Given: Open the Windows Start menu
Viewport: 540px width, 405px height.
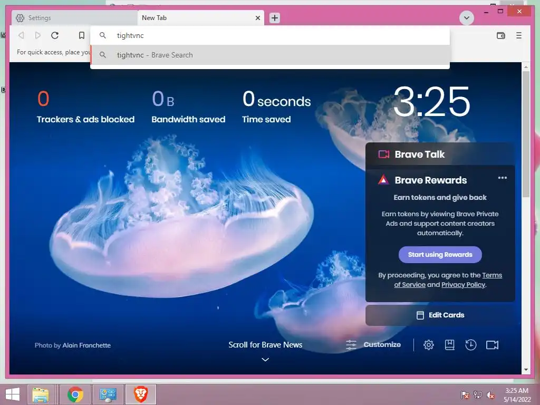Looking at the screenshot, I should click(13, 394).
